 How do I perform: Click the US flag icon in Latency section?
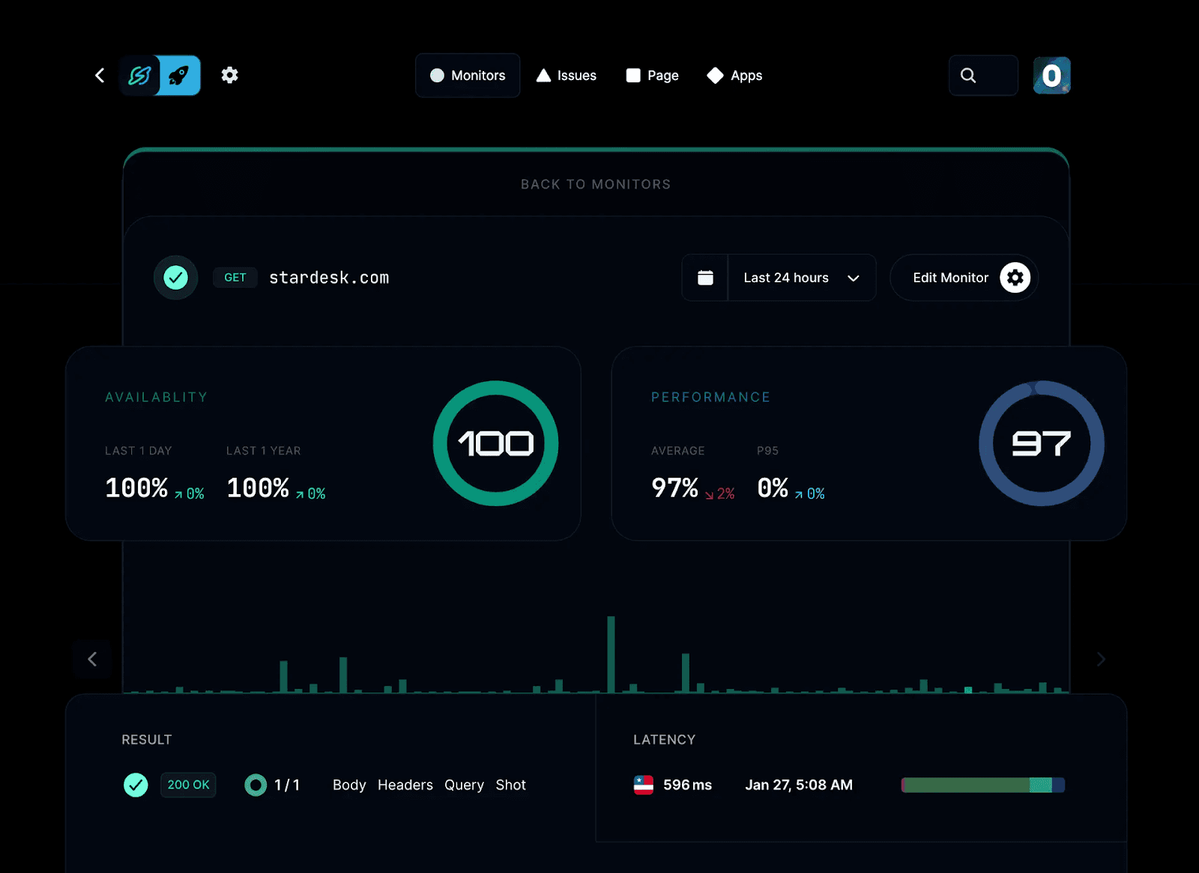(x=644, y=785)
